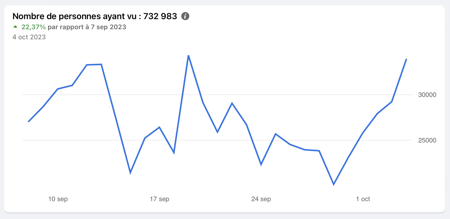Click the last data point of the line

point(406,59)
